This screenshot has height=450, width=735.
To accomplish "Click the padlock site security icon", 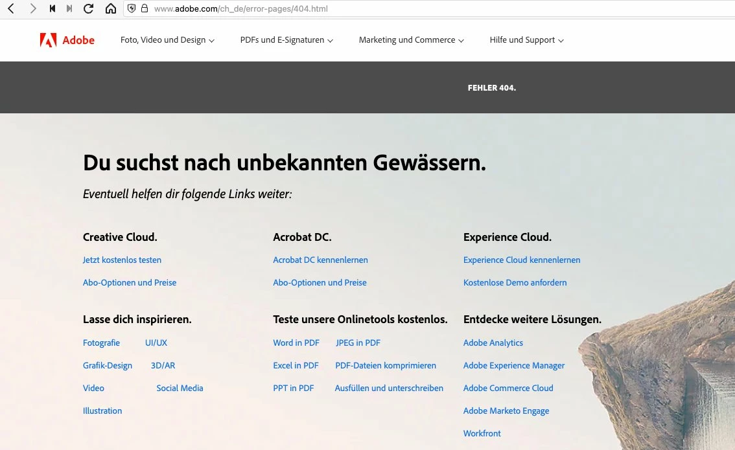I will [145, 8].
